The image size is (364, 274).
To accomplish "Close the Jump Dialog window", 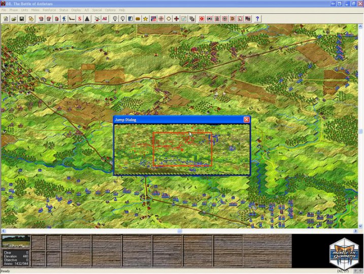I will pos(246,120).
